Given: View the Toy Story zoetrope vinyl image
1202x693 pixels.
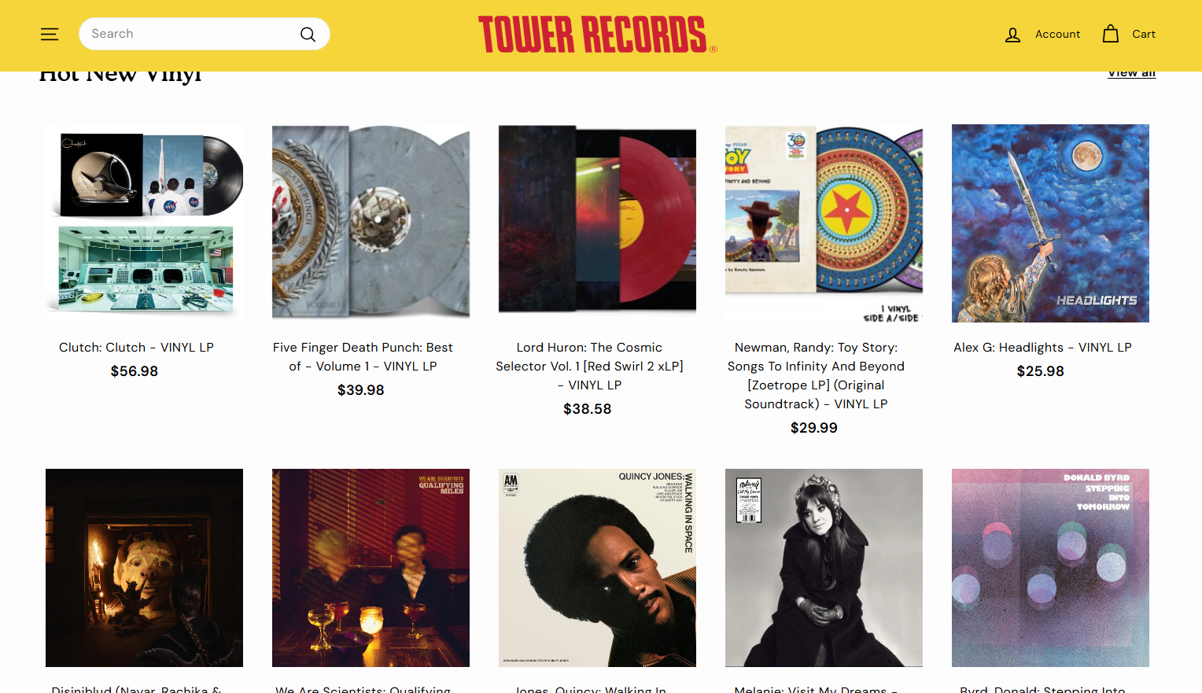Looking at the screenshot, I should tap(824, 223).
